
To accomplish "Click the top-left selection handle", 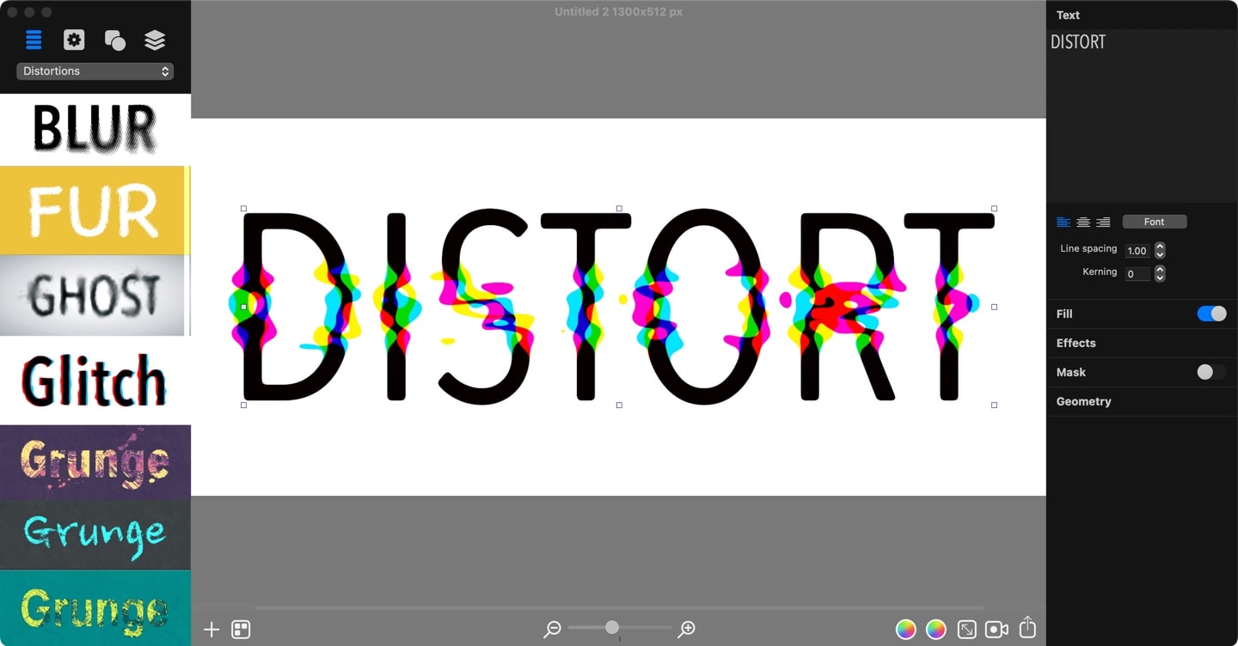I will (x=243, y=209).
